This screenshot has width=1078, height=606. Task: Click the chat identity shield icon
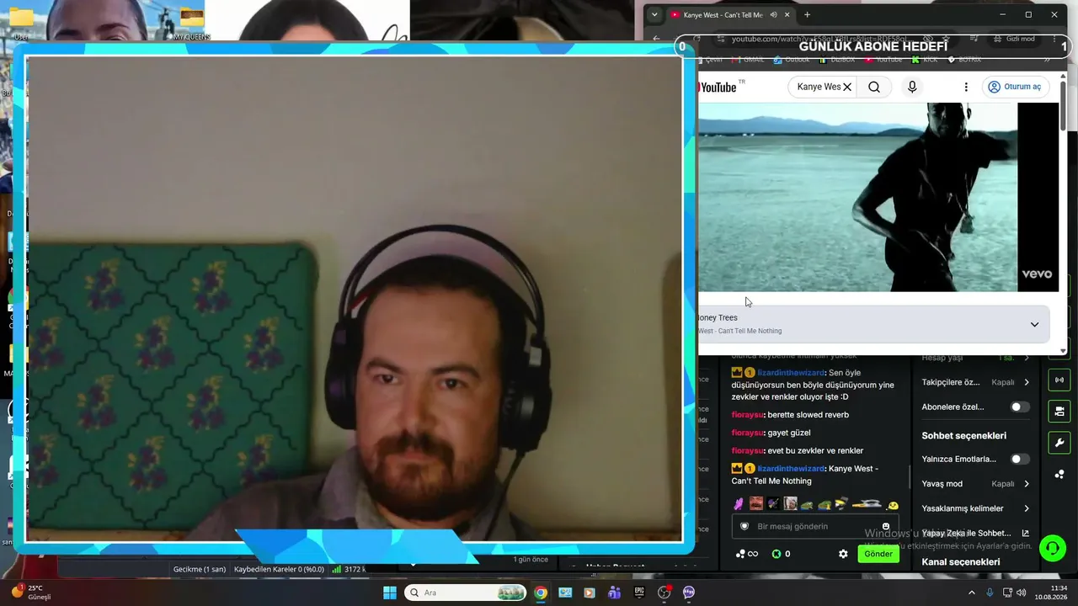[x=744, y=526]
